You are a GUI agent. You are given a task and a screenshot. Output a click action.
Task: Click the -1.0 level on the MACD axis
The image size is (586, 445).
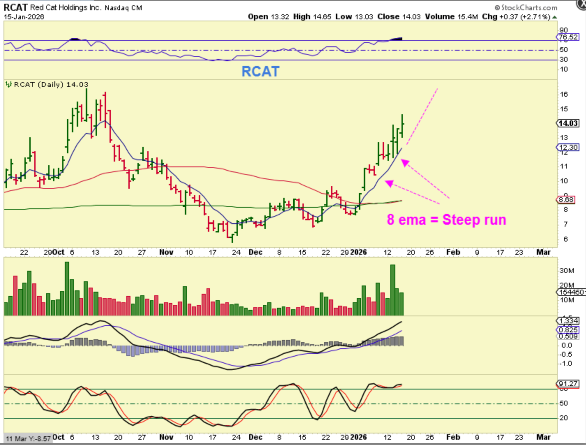point(565,364)
